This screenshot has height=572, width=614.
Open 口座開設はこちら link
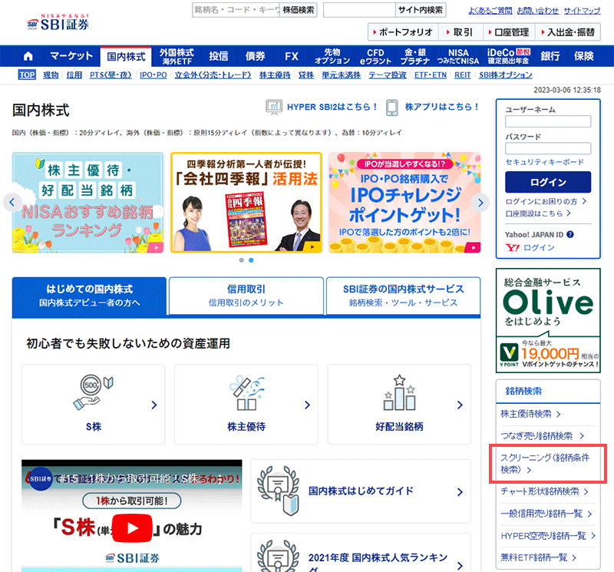pos(538,213)
